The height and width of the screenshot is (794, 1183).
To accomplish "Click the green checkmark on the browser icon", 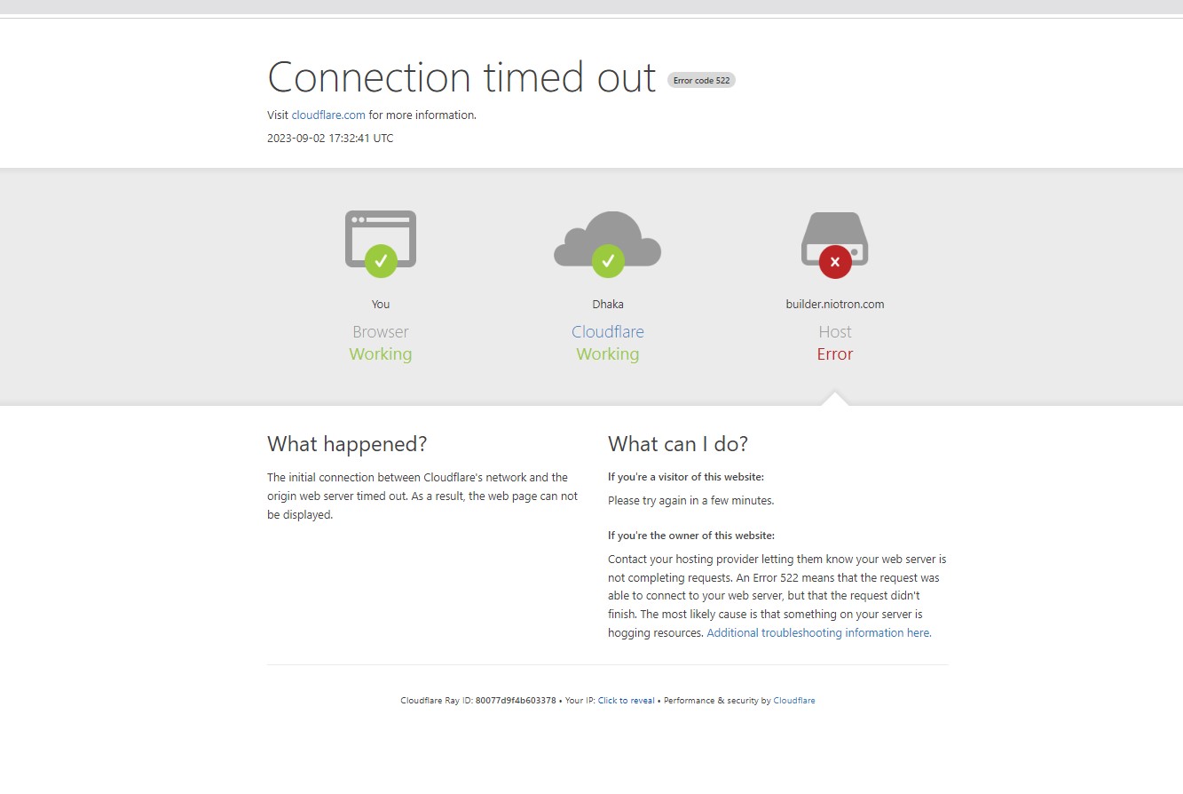I will coord(381,261).
